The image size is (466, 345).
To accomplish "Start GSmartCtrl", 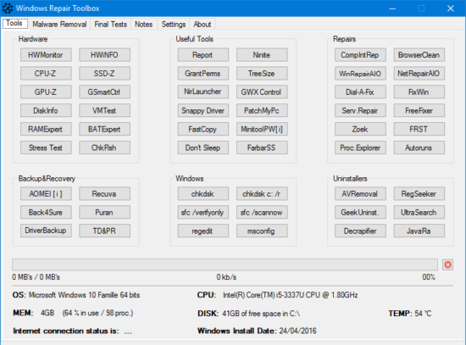I will click(x=104, y=92).
